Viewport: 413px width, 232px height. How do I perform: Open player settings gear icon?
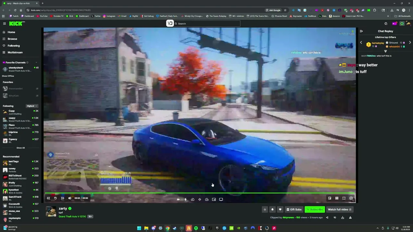(351, 198)
